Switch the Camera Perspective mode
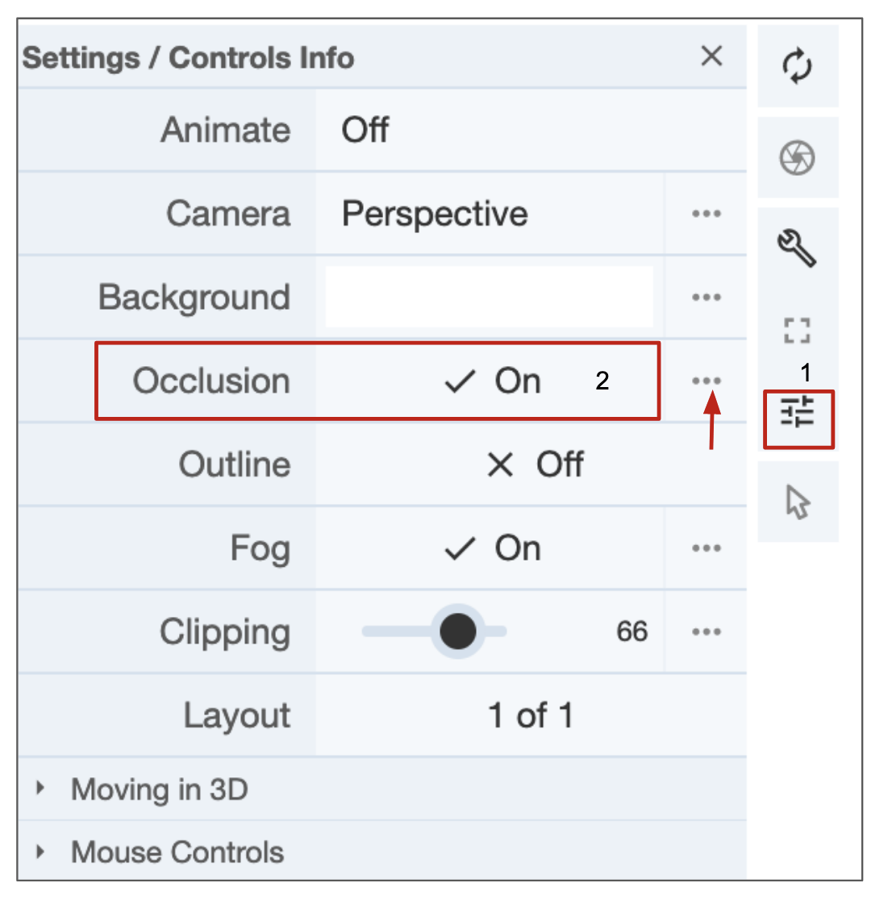Screen dimensions: 892x908 point(435,214)
